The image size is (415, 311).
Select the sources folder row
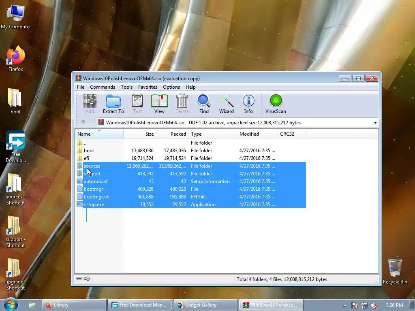(x=190, y=166)
